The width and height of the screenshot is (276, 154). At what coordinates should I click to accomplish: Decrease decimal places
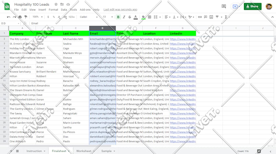59,17
